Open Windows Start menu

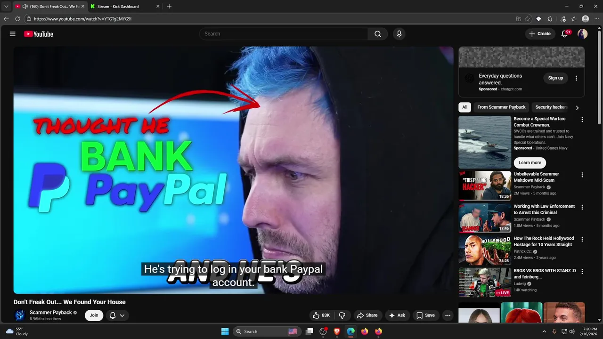(x=225, y=331)
